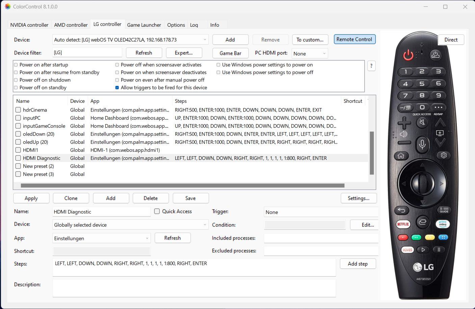This screenshot has width=475, height=309.
Task: Enable Power on after startup
Action: (16, 65)
